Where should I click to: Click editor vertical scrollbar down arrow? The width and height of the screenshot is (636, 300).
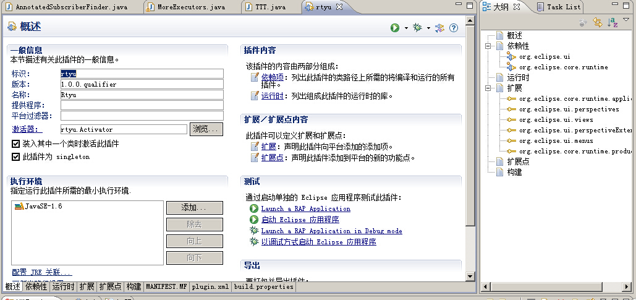(470, 276)
